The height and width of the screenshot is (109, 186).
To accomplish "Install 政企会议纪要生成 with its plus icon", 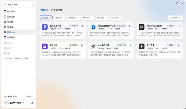I will click(179, 26).
